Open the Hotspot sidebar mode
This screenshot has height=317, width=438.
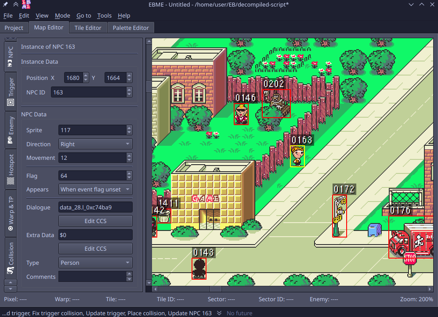[11, 170]
